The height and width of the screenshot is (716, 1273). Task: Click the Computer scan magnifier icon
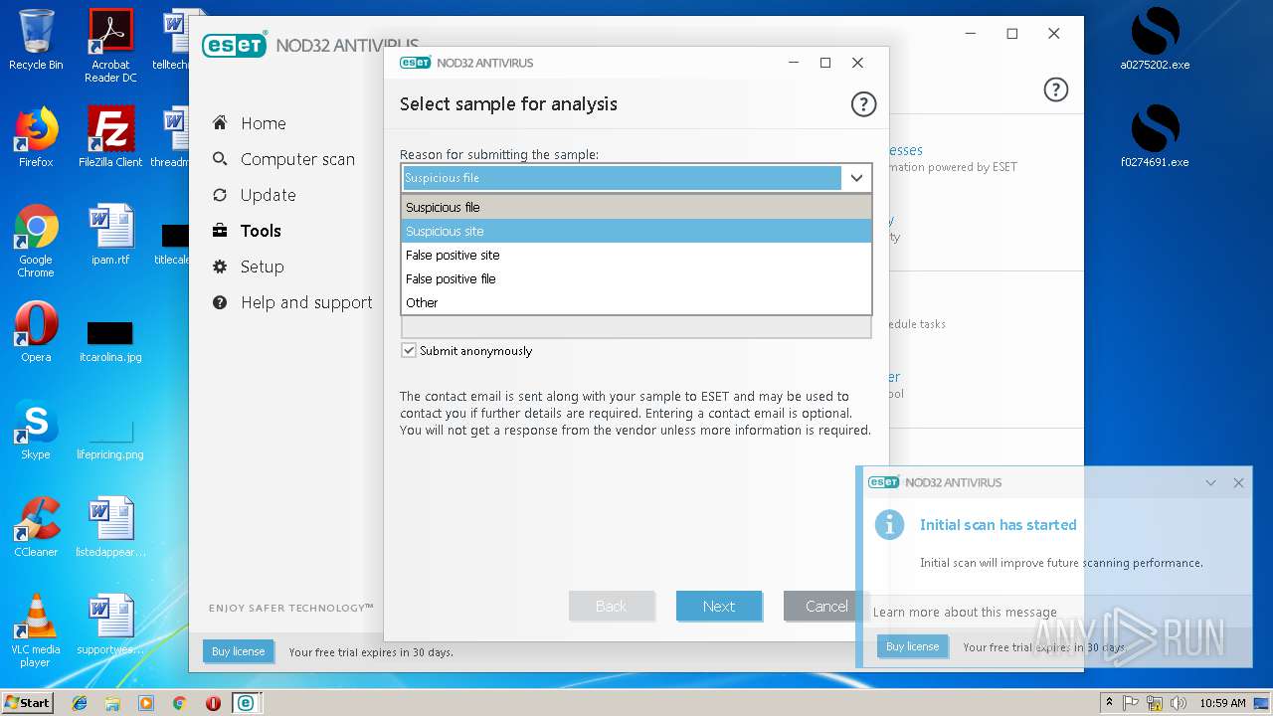point(220,159)
